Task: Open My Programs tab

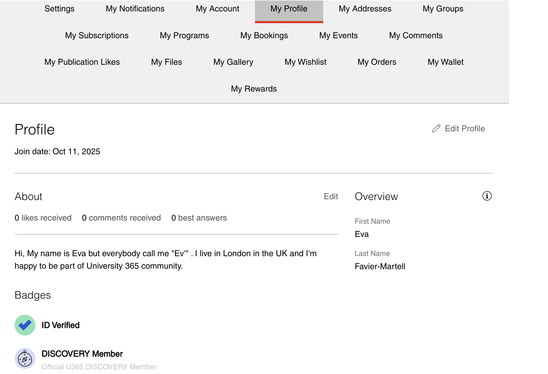Action: coord(184,35)
